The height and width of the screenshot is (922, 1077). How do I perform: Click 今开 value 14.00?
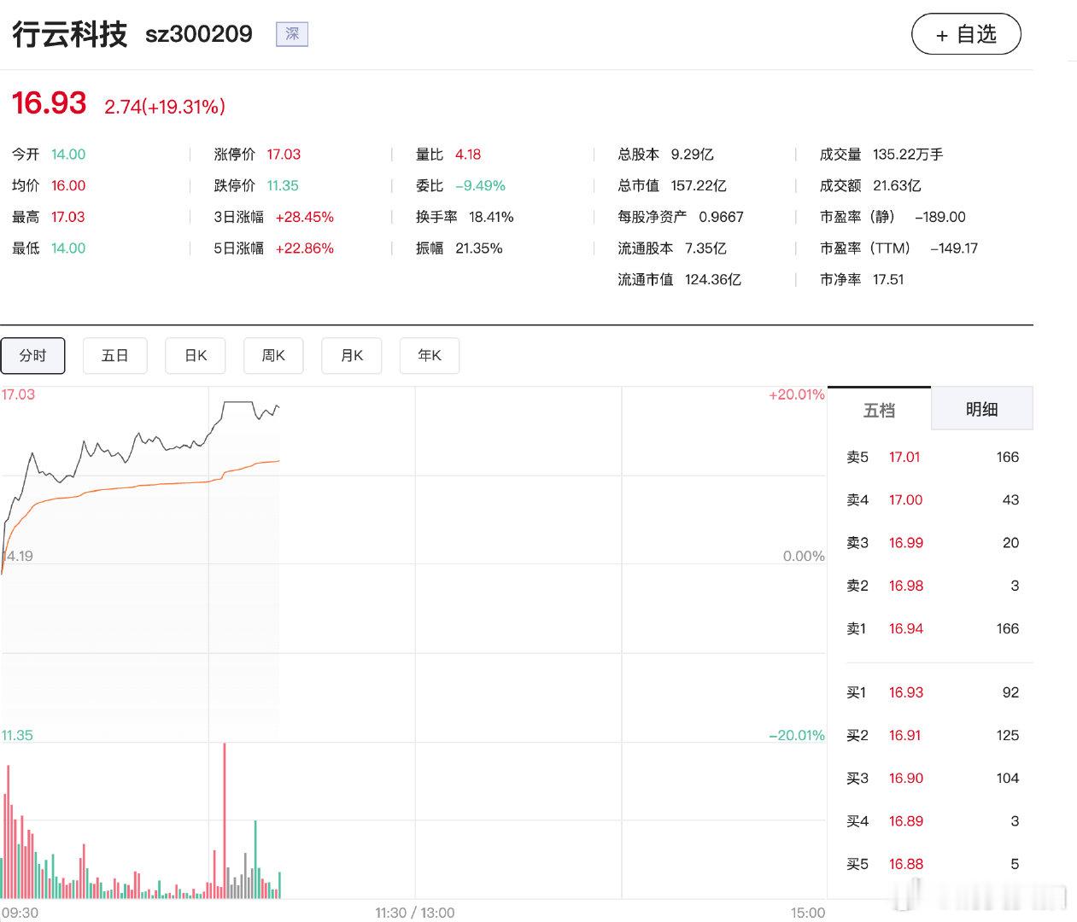click(68, 155)
